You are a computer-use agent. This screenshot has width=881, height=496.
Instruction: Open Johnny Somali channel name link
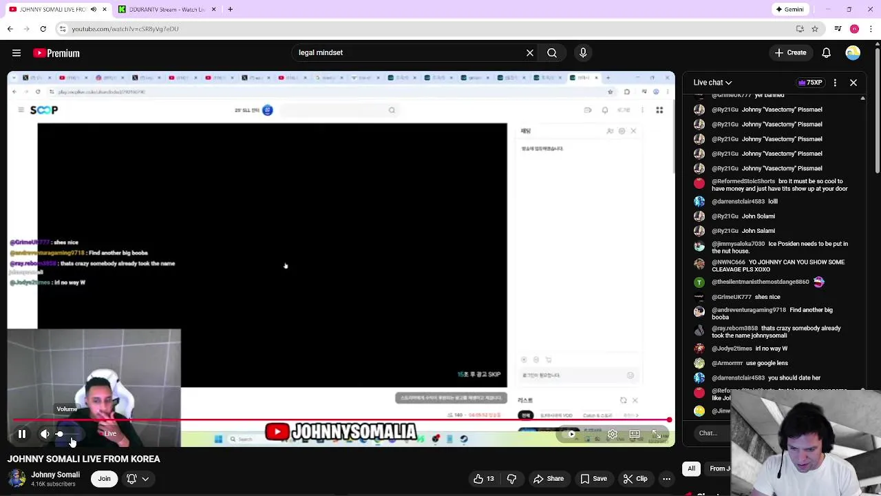point(55,475)
